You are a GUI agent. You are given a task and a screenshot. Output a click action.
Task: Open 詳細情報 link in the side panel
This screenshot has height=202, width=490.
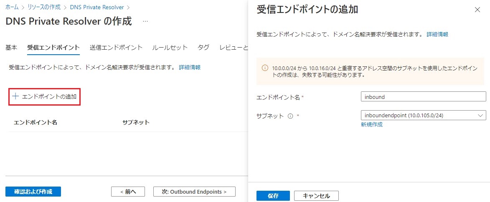[437, 34]
